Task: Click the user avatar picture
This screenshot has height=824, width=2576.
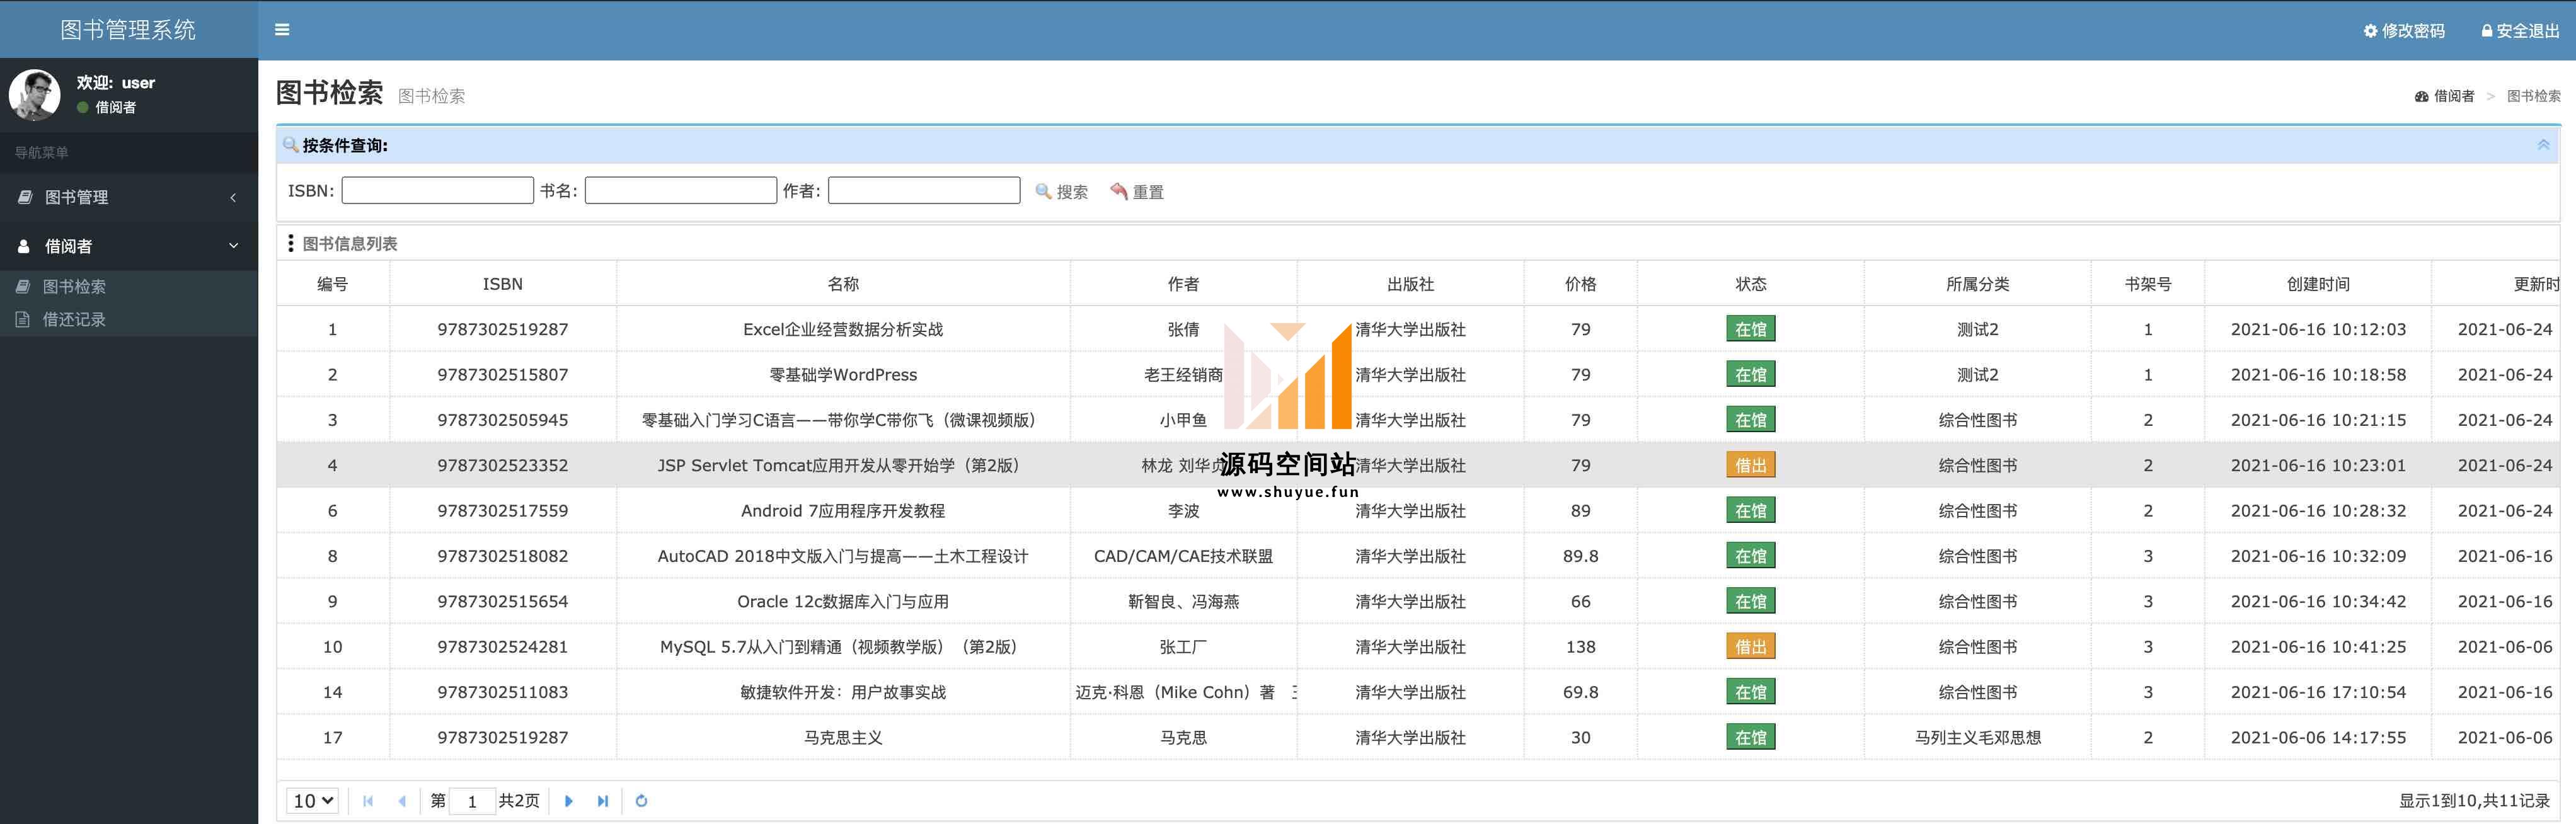Action: click(34, 95)
